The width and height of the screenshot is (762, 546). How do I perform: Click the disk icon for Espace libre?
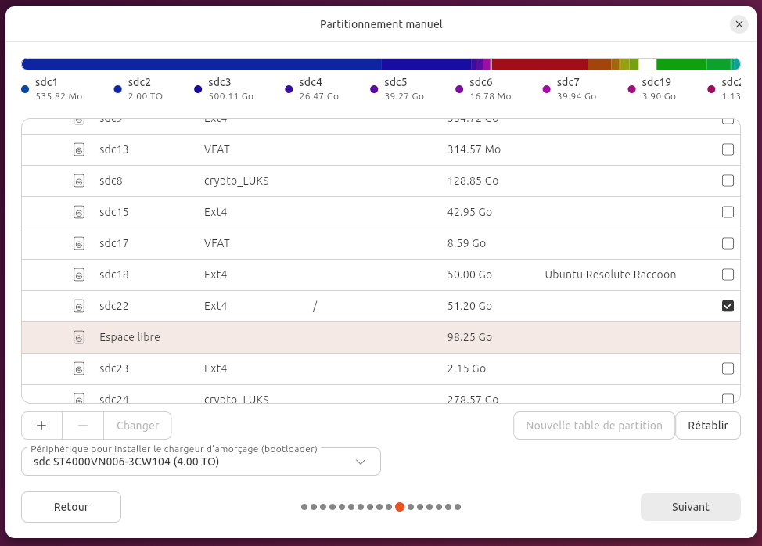[x=79, y=337]
